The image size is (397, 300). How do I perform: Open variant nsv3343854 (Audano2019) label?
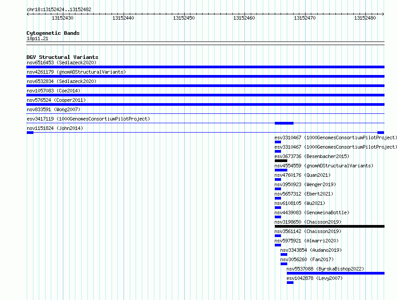tap(311, 250)
